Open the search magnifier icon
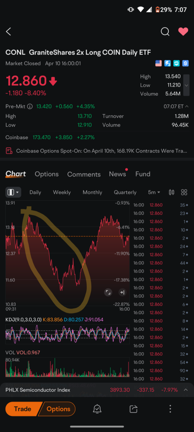Screen dimensions: 194x432 (x=165, y=32)
